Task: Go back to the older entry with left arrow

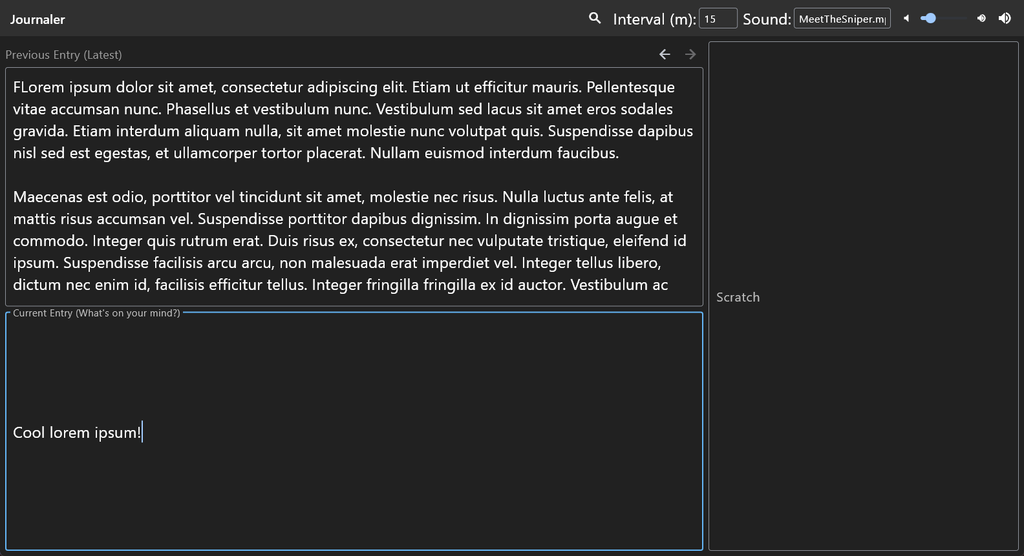Action: click(x=665, y=54)
